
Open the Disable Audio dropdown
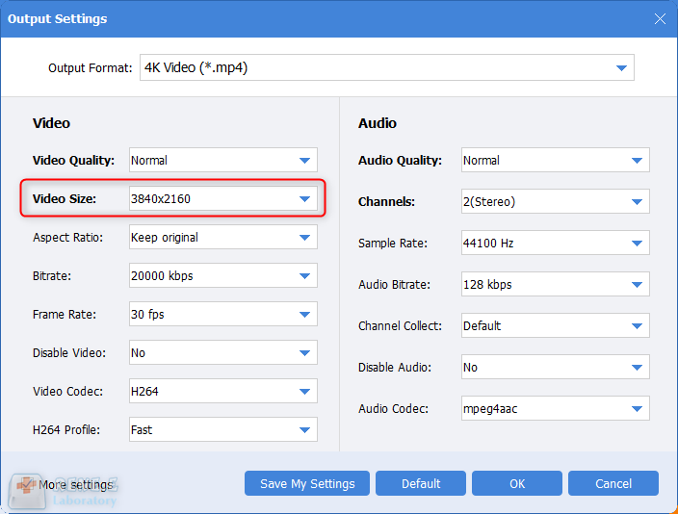point(555,367)
